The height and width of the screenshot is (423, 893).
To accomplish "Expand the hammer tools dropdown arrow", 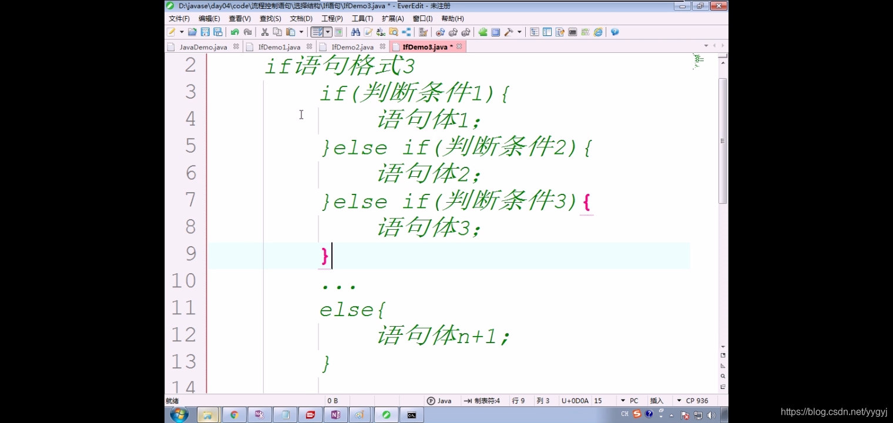I will point(519,32).
